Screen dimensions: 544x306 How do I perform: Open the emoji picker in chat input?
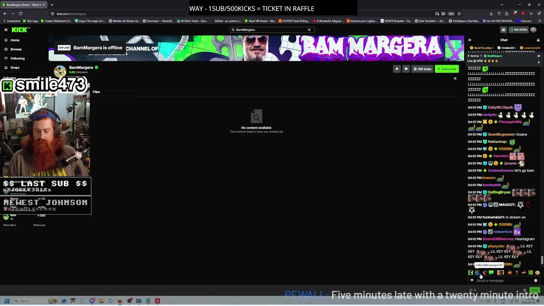(535, 280)
